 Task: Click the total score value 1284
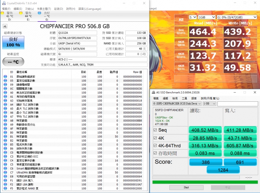[x=223, y=170]
